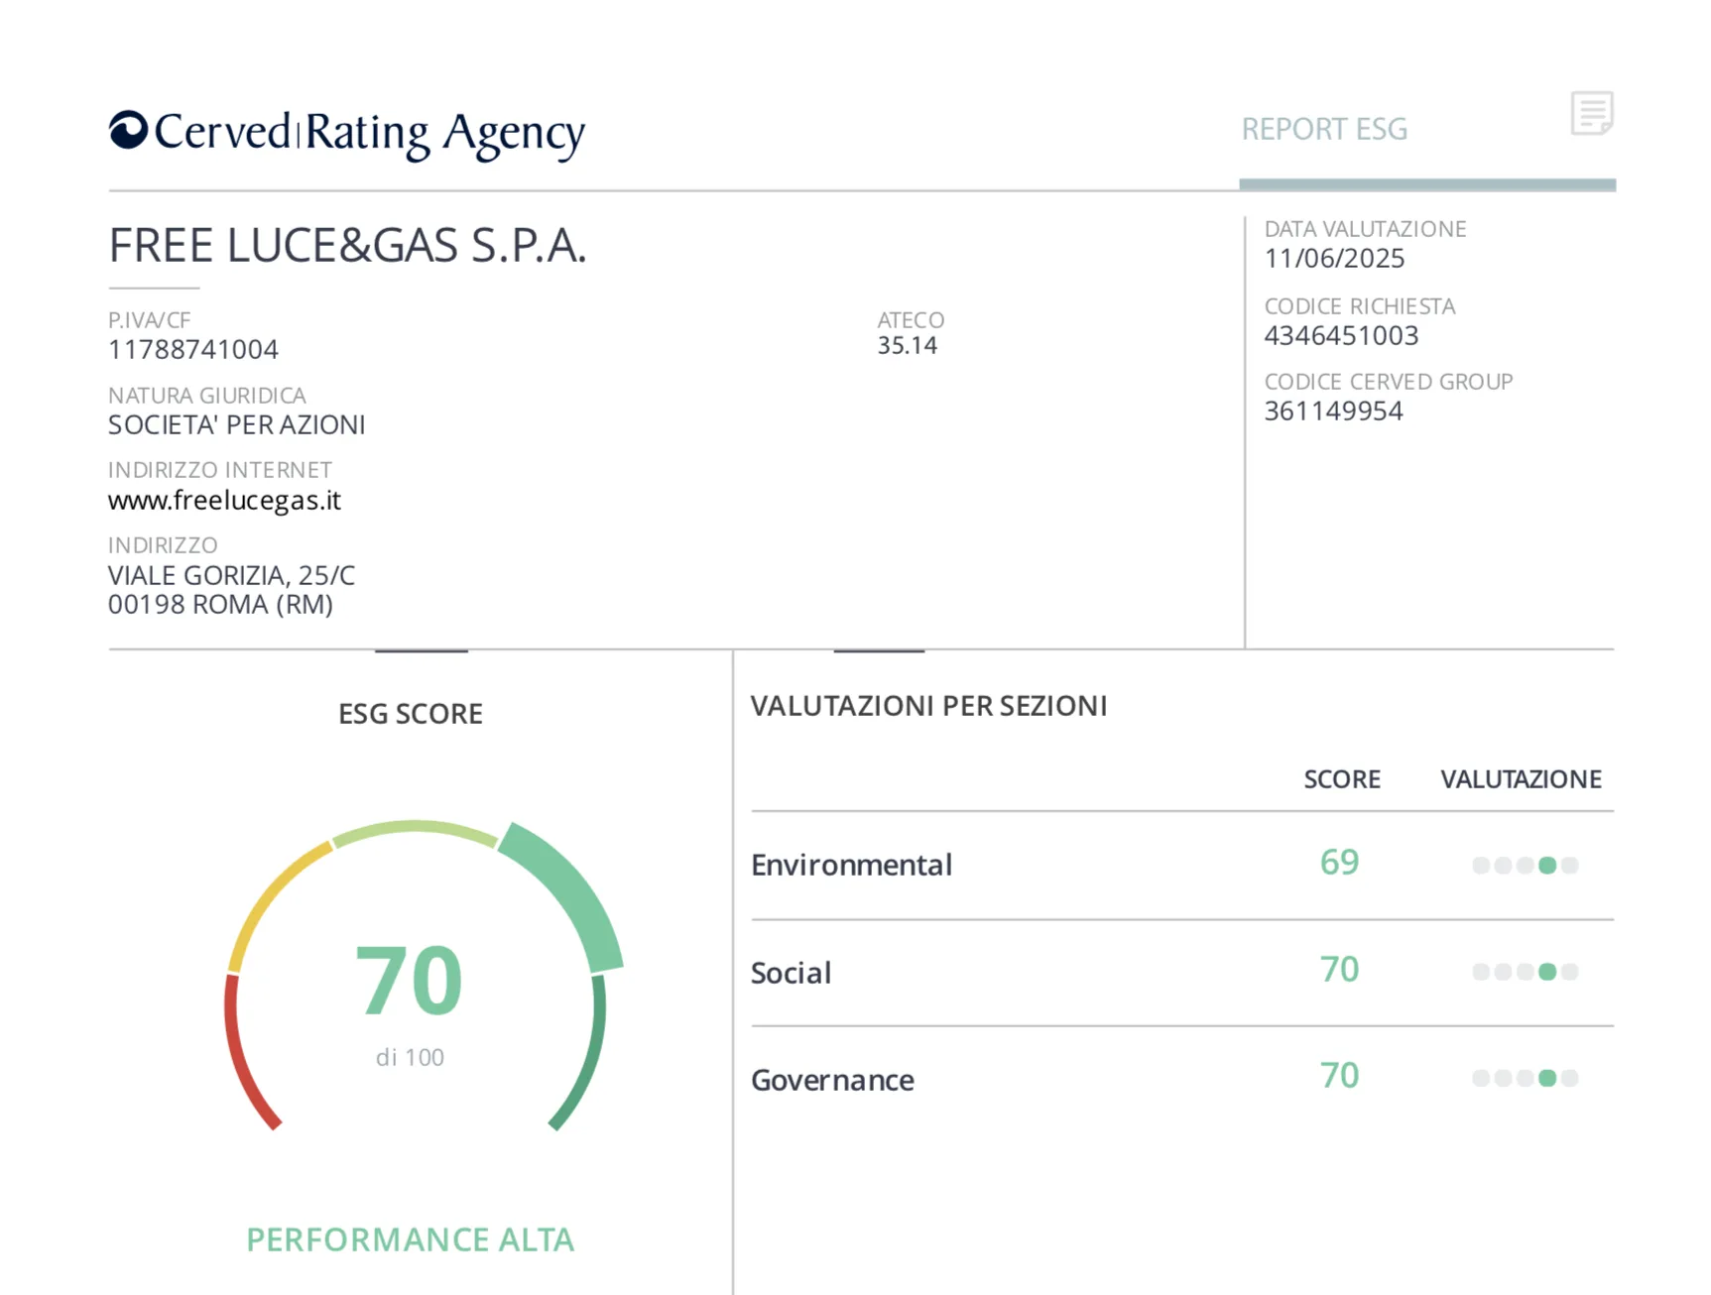Screen dimensions: 1711x1295
Task: Click the SCORE column header
Action: point(1342,779)
